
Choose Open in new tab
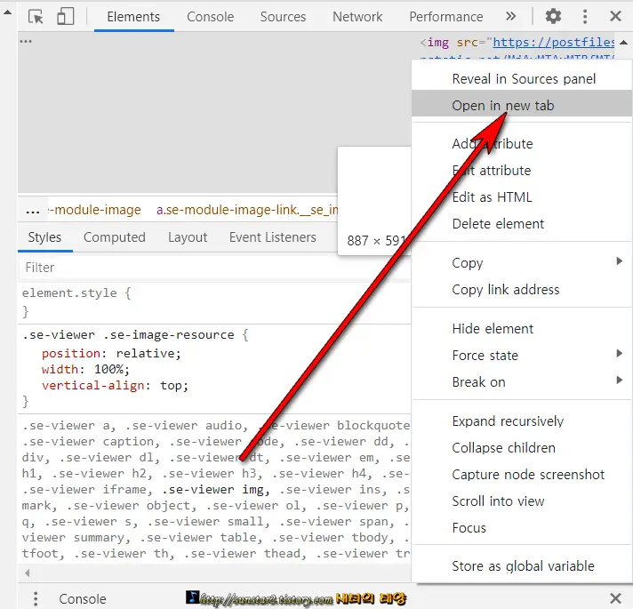pyautogui.click(x=522, y=105)
